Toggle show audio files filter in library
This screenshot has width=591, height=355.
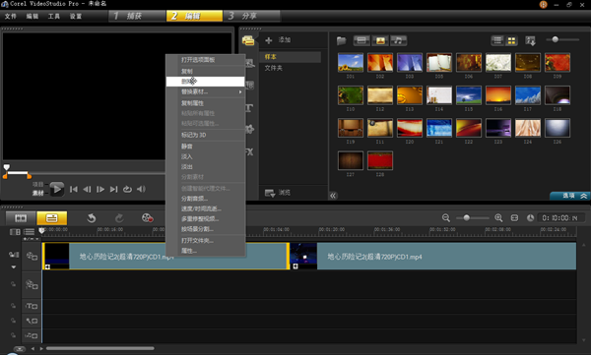click(x=398, y=40)
